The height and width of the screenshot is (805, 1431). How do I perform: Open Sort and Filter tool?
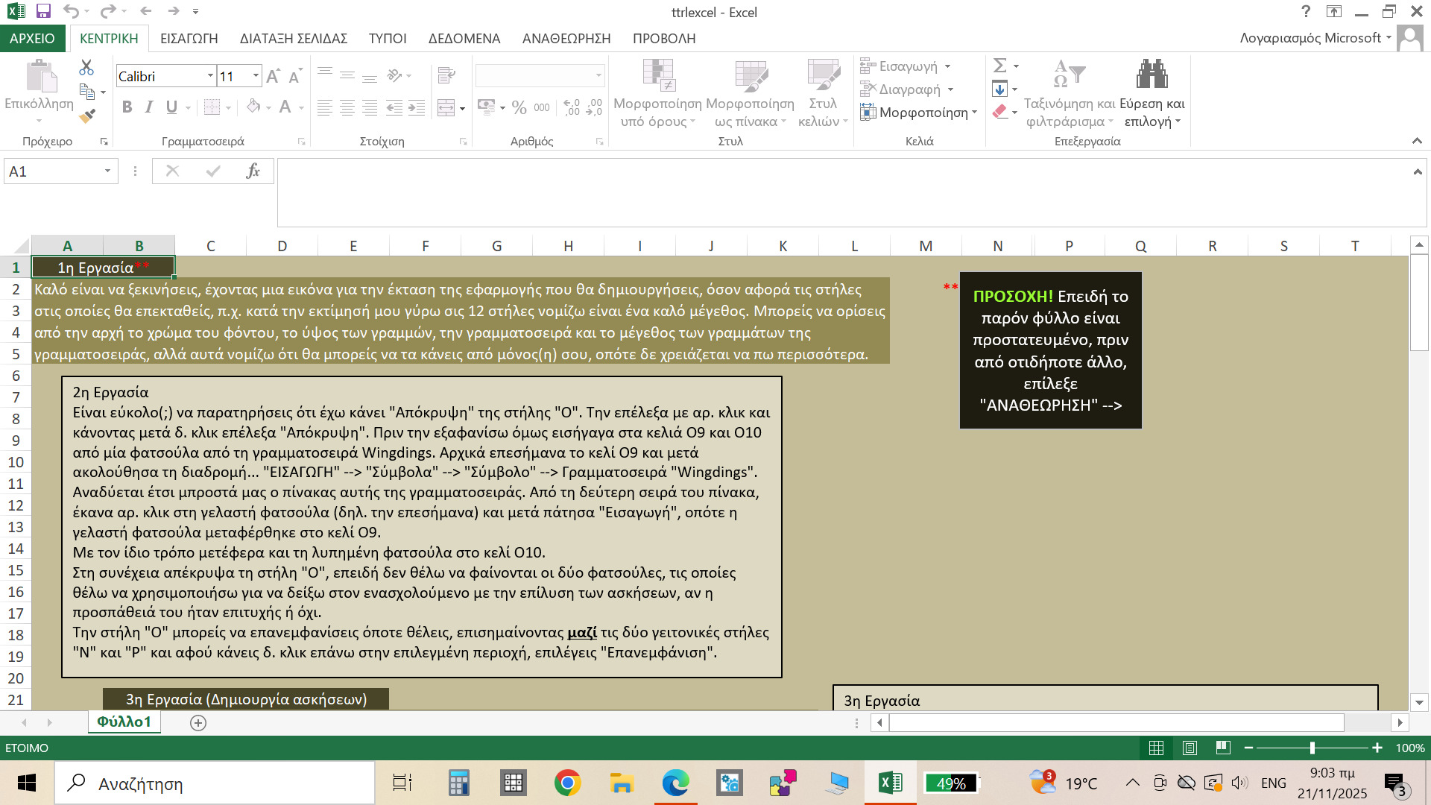tap(1070, 93)
